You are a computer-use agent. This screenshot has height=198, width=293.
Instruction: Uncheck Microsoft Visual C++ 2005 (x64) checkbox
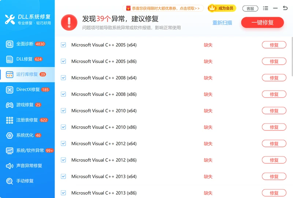(63, 45)
